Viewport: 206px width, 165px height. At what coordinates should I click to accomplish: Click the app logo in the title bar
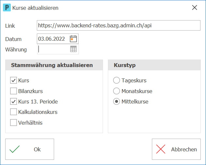tap(7, 7)
